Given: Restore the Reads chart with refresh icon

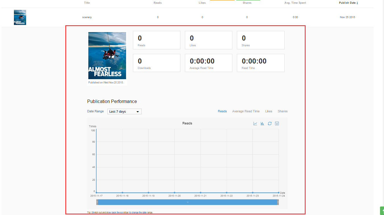Looking at the screenshot, I should [x=270, y=124].
